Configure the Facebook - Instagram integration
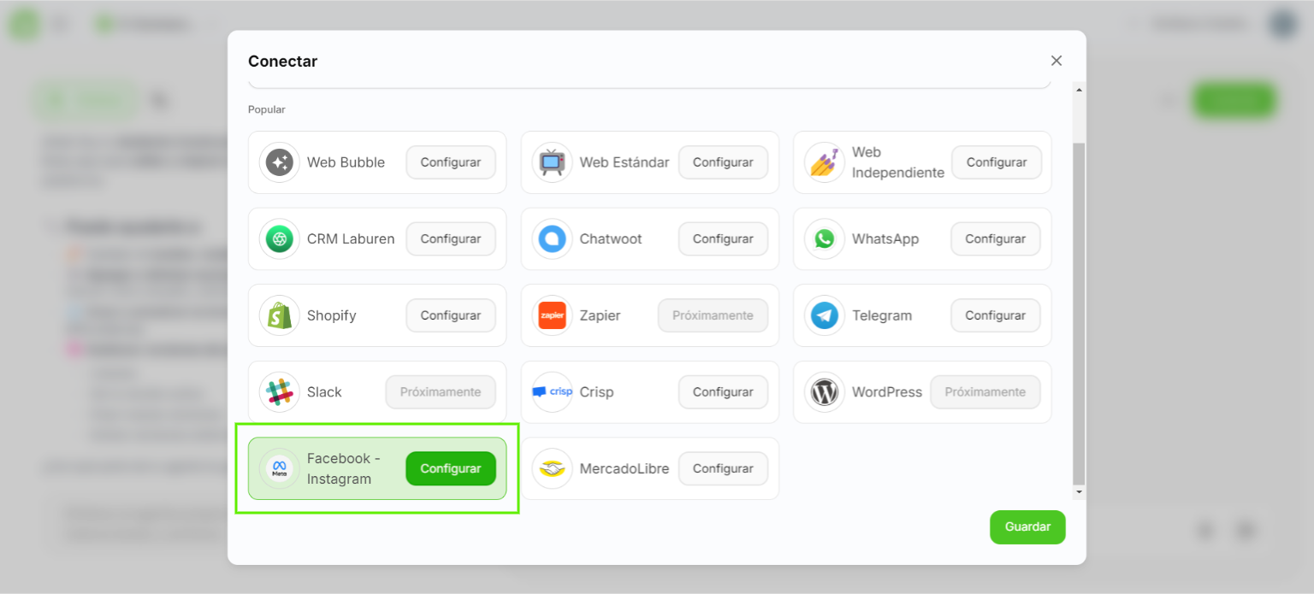Viewport: 1314px width, 594px height. pos(451,468)
